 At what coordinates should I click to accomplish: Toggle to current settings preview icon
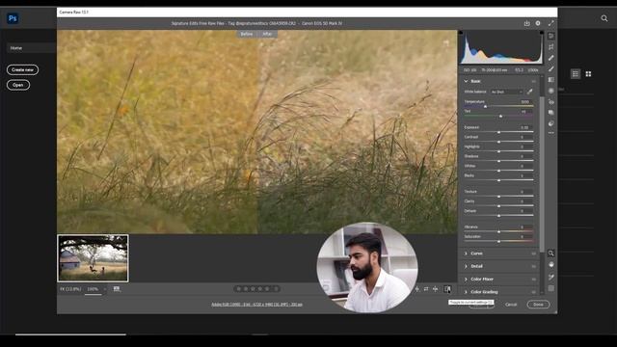447,289
